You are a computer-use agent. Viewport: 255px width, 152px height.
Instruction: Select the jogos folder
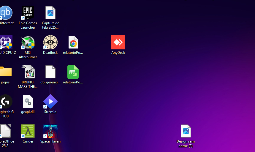tap(5, 72)
